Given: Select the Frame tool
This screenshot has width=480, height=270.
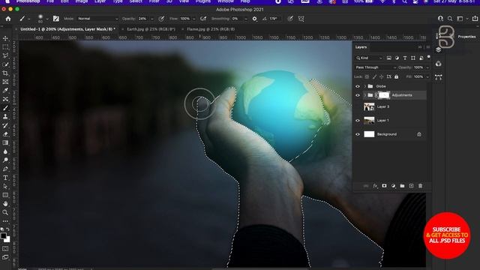Looking at the screenshot, I should pos(5,82).
